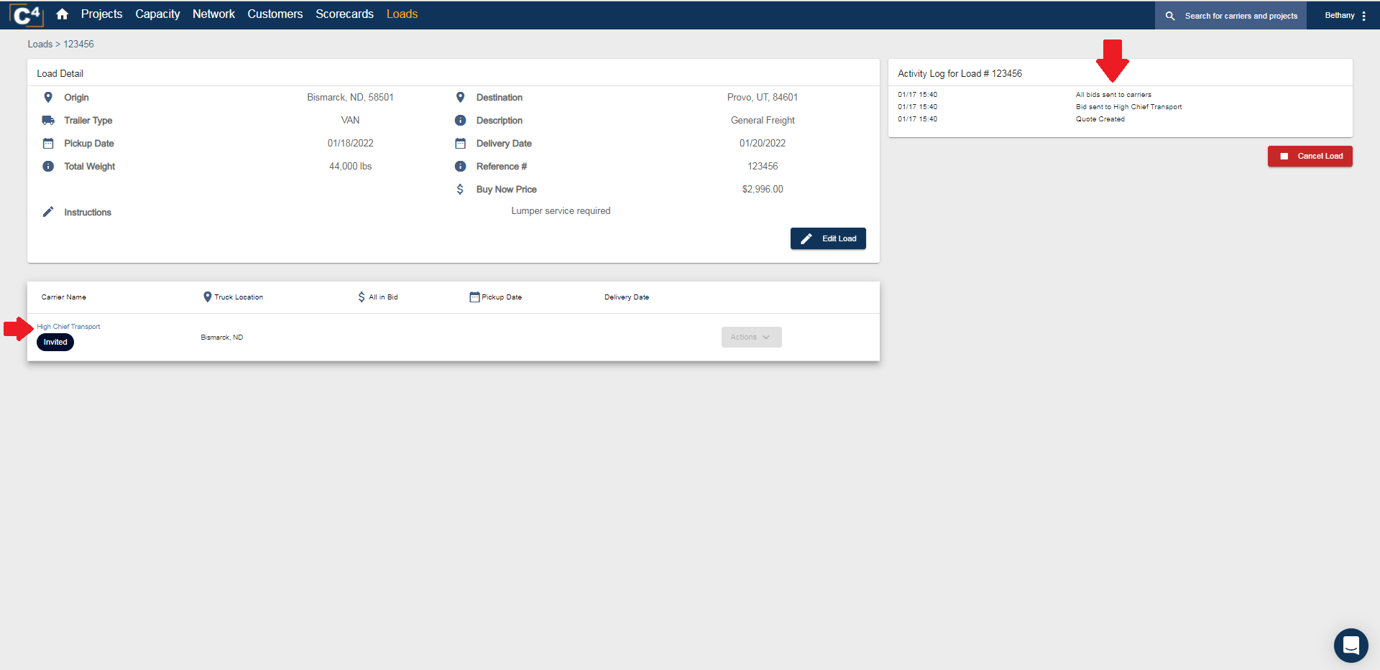Click the Instructions pencil icon

coord(48,212)
